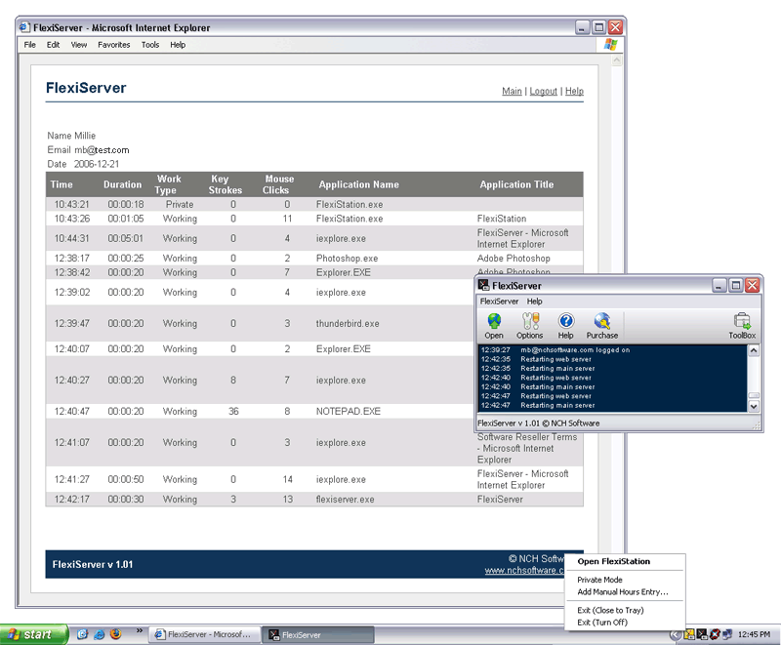Image resolution: width=781 pixels, height=645 pixels.
Task: Select Private Mode from tray context menu
Action: pos(599,580)
